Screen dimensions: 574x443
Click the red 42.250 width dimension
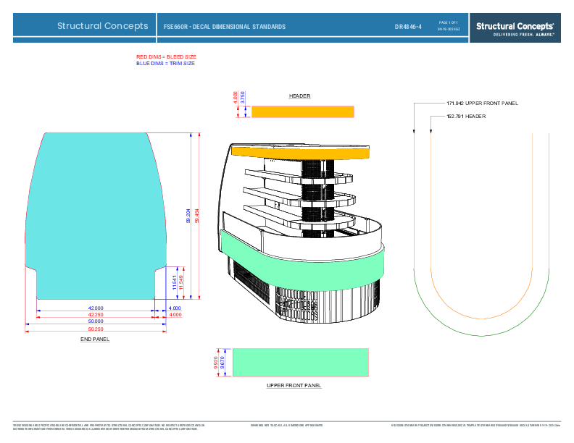[x=96, y=314]
